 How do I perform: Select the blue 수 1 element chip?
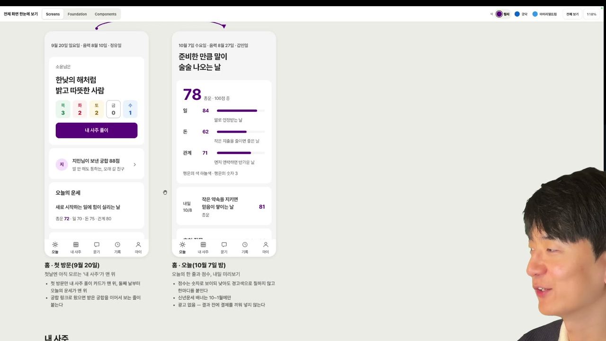pos(130,109)
